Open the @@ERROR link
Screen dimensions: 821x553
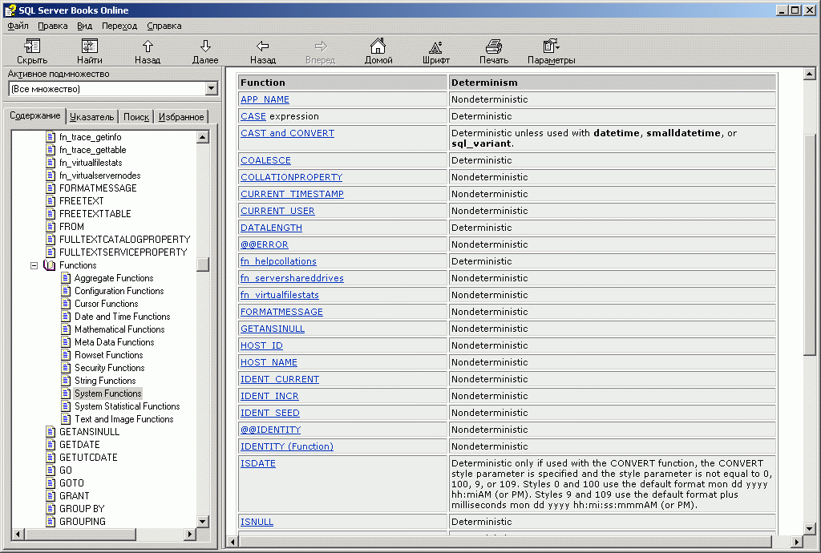point(265,244)
